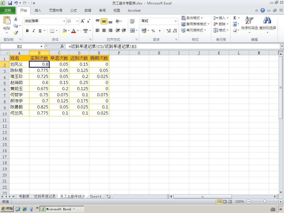
Task: Open the Windows 开始 Start button
Action: click(x=7, y=209)
